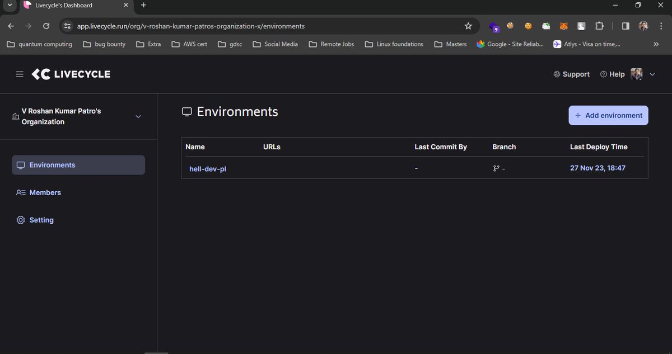Open the Help link

click(x=612, y=74)
